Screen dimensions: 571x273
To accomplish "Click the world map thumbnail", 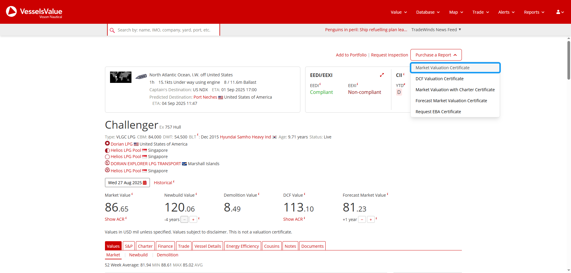I will 120,77.
